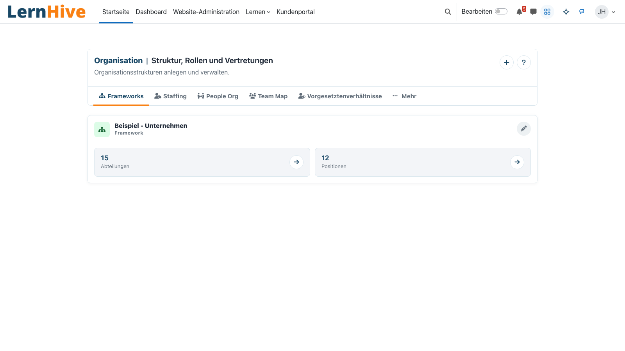This screenshot has height=351, width=625.
Task: Expand the Lernen dropdown menu
Action: tap(258, 12)
